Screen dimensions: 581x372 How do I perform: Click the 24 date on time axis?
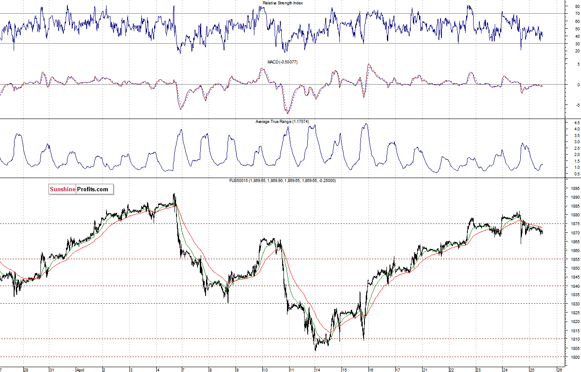pyautogui.click(x=505, y=370)
